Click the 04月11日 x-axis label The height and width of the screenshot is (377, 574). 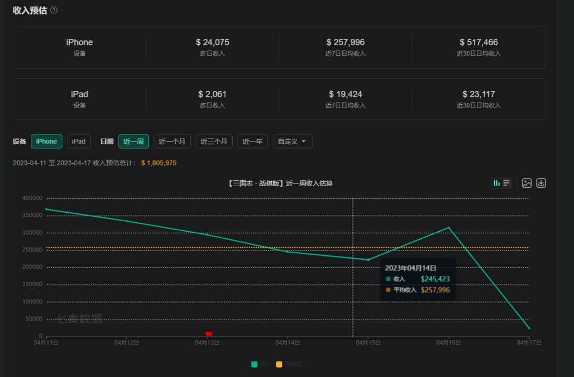[x=46, y=342]
